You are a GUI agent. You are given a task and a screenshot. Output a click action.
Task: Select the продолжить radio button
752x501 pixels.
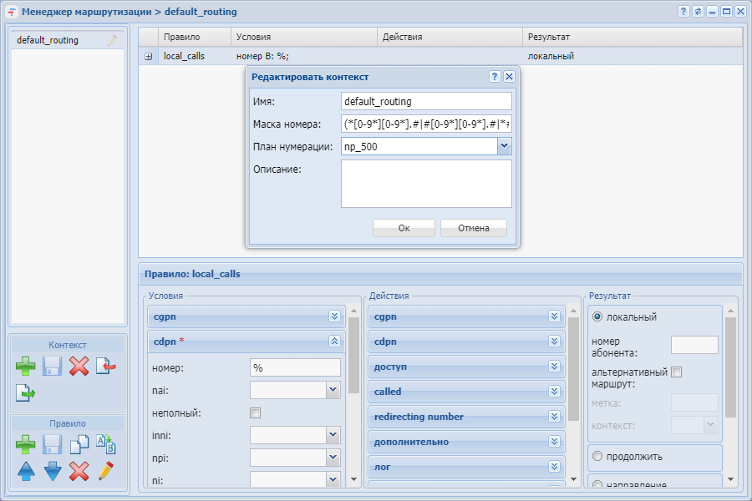[x=597, y=457]
